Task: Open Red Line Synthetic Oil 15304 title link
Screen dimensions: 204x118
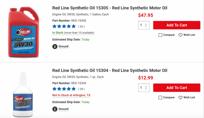Action: [x=110, y=71]
